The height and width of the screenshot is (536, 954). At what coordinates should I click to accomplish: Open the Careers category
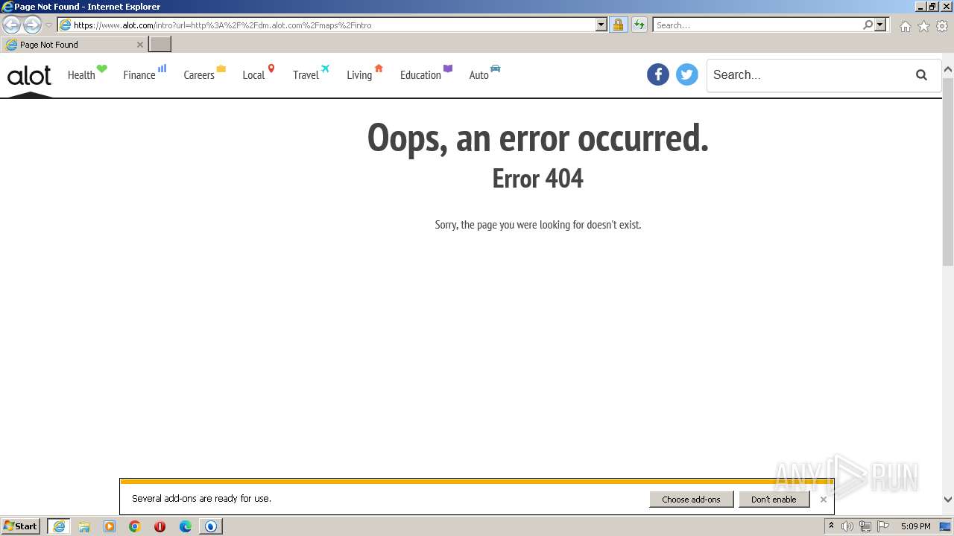pyautogui.click(x=204, y=74)
